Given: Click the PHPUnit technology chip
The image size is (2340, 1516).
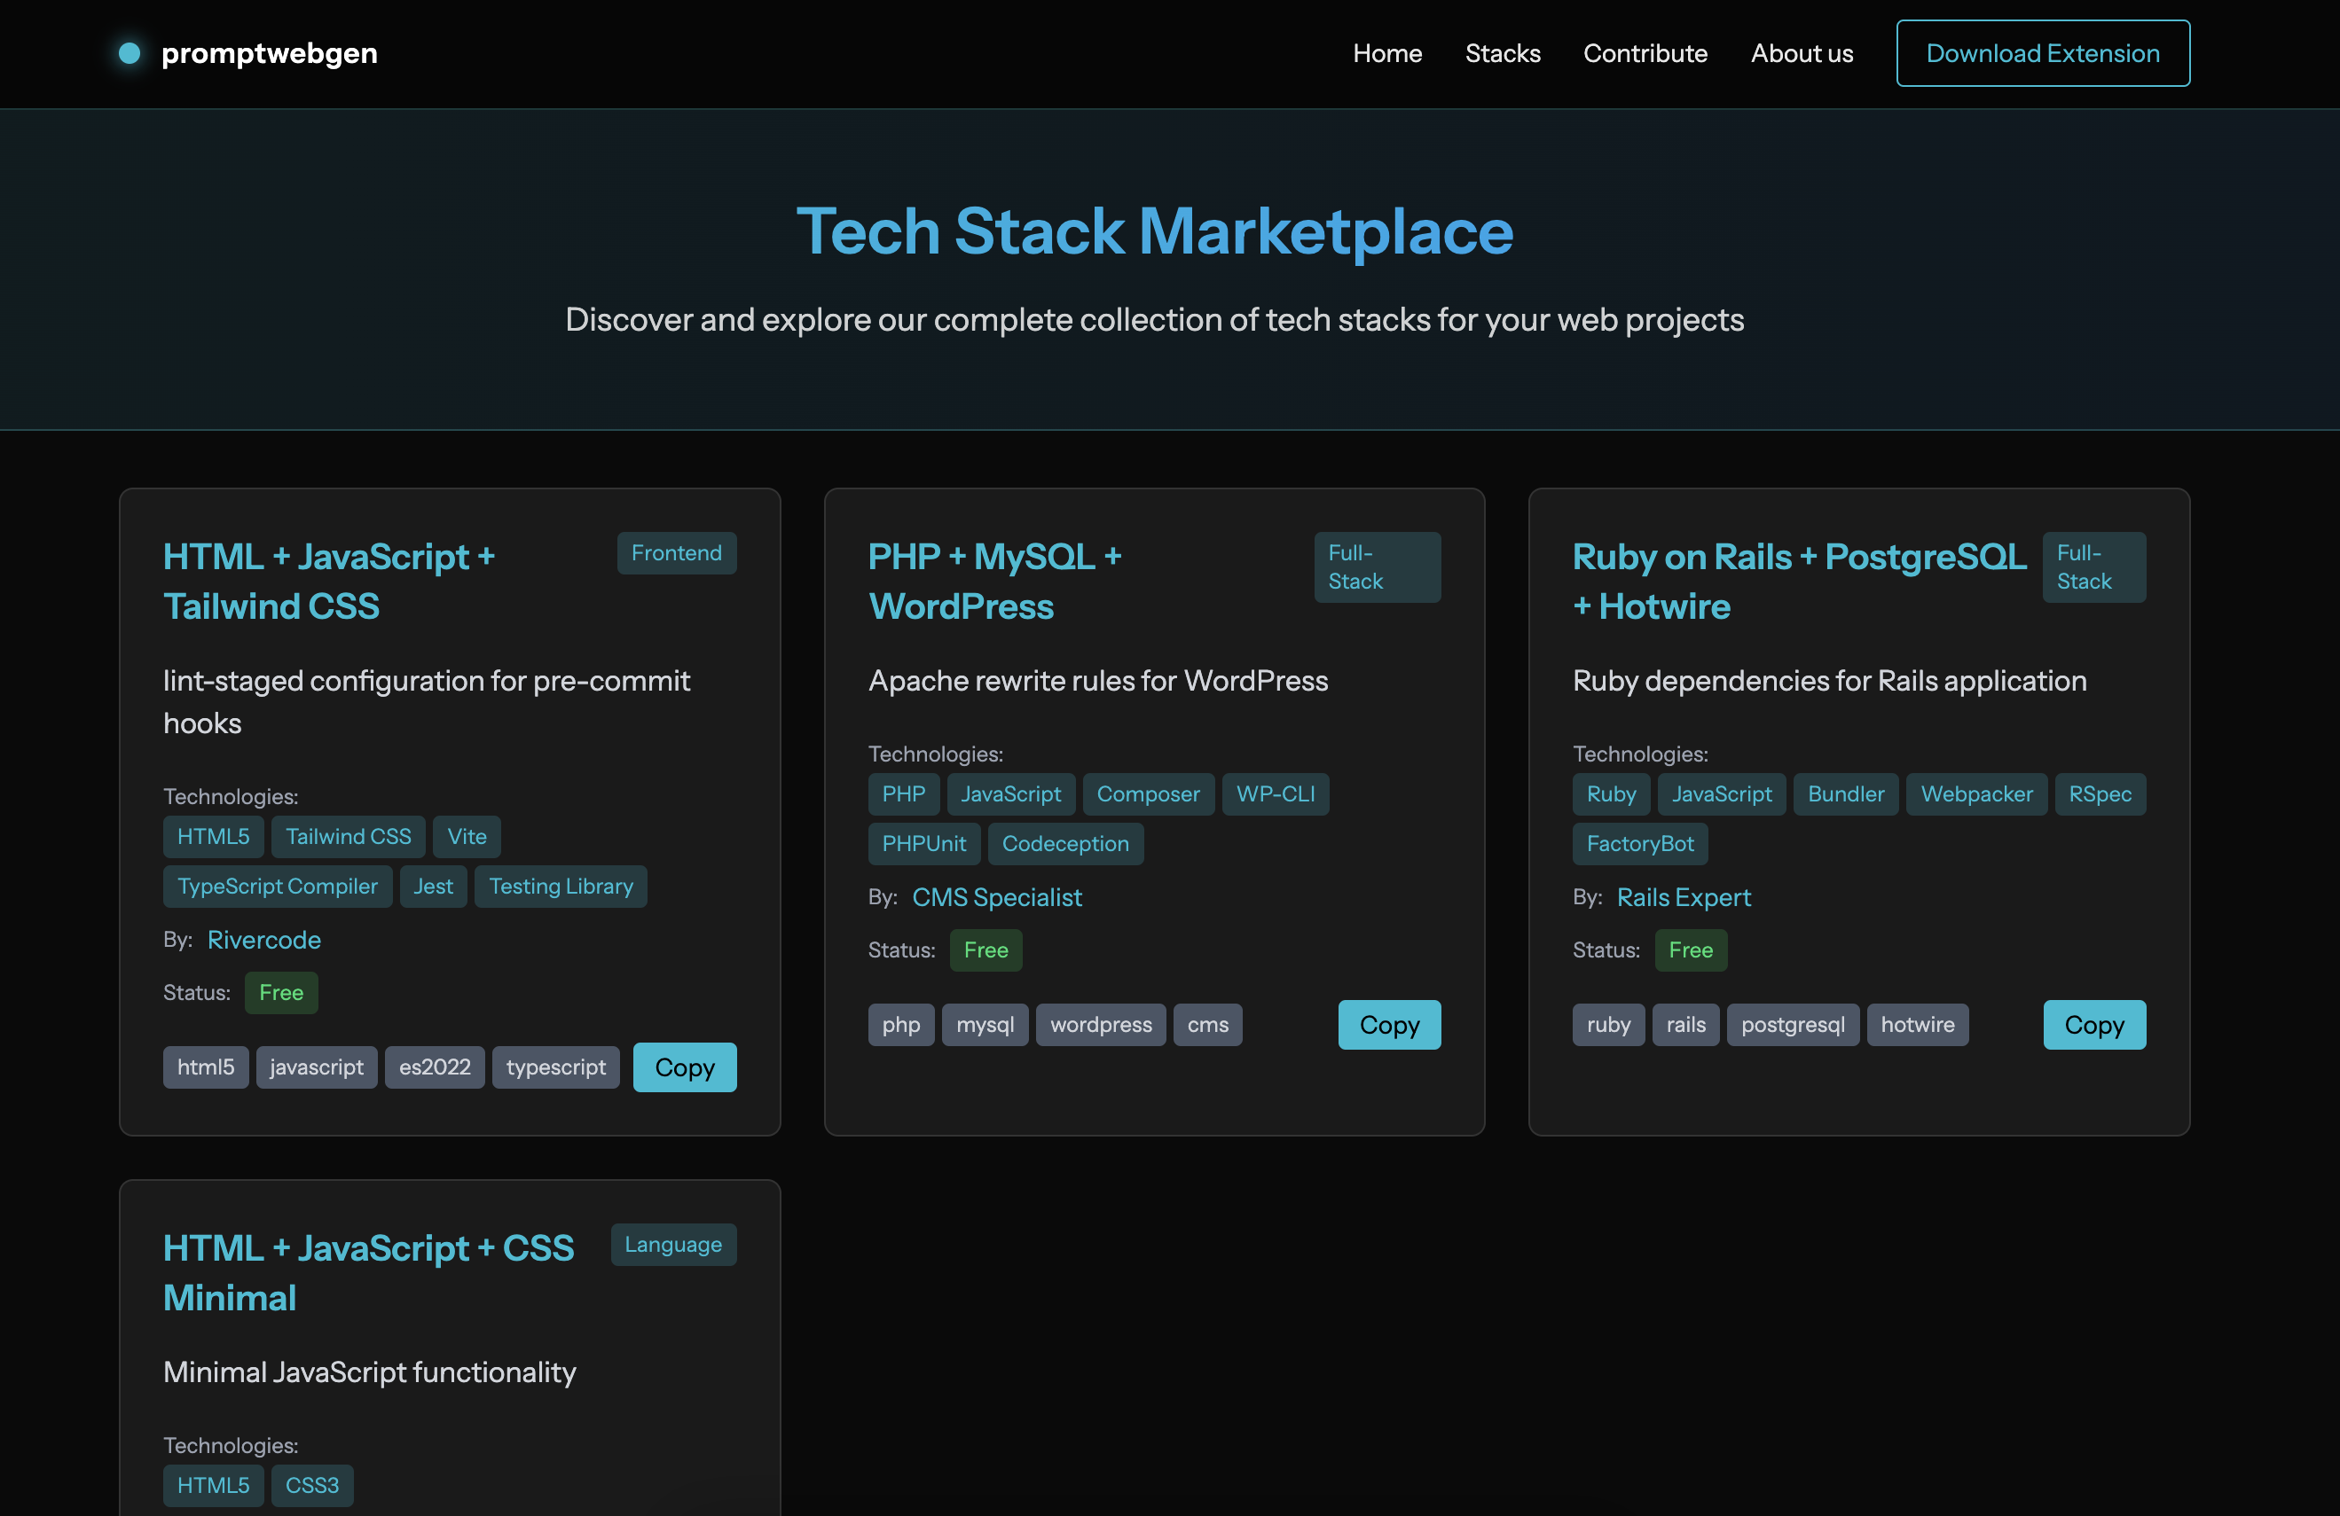Looking at the screenshot, I should coord(923,844).
